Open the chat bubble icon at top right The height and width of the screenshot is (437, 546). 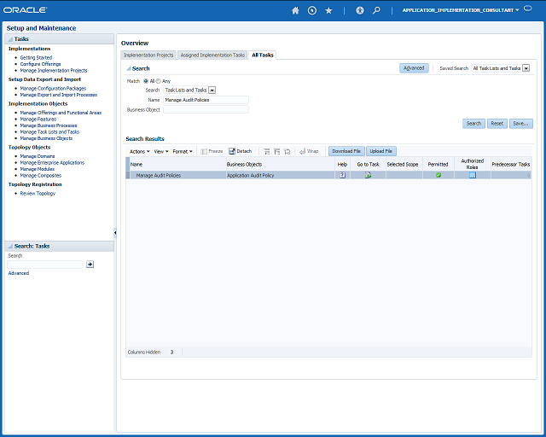(x=528, y=9)
